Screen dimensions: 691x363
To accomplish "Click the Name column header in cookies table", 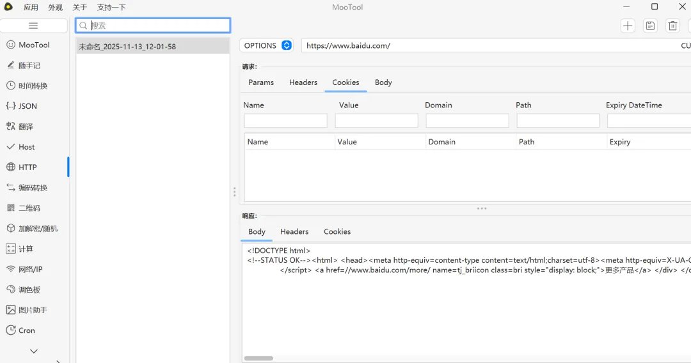I will tap(290, 142).
